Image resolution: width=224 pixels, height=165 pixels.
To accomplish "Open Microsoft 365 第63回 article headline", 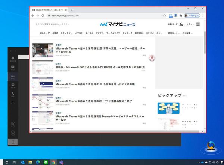I will [x=100, y=67].
